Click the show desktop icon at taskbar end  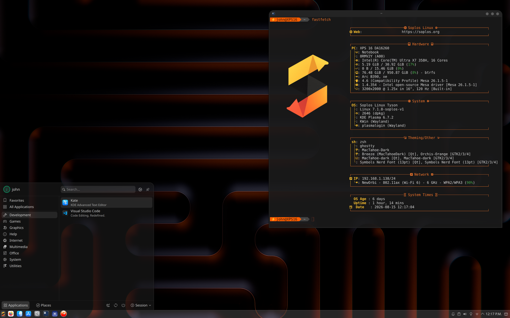point(506,314)
